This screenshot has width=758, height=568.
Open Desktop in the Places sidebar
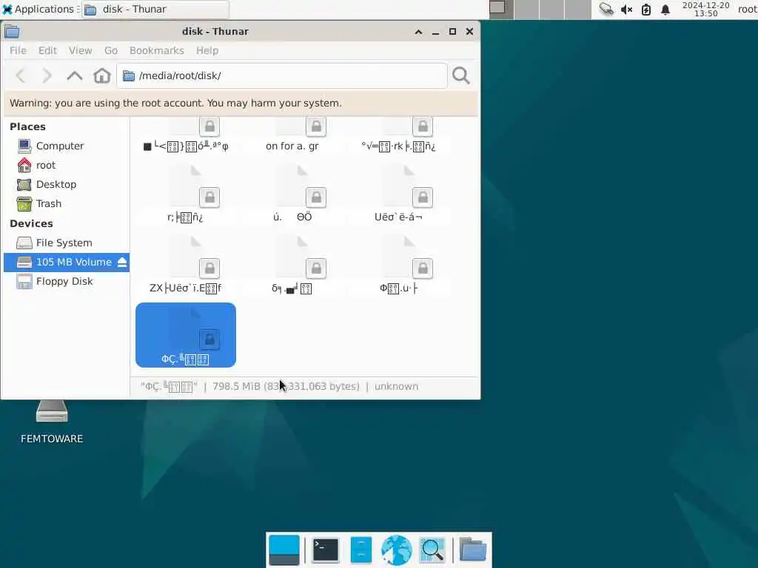(67, 184)
